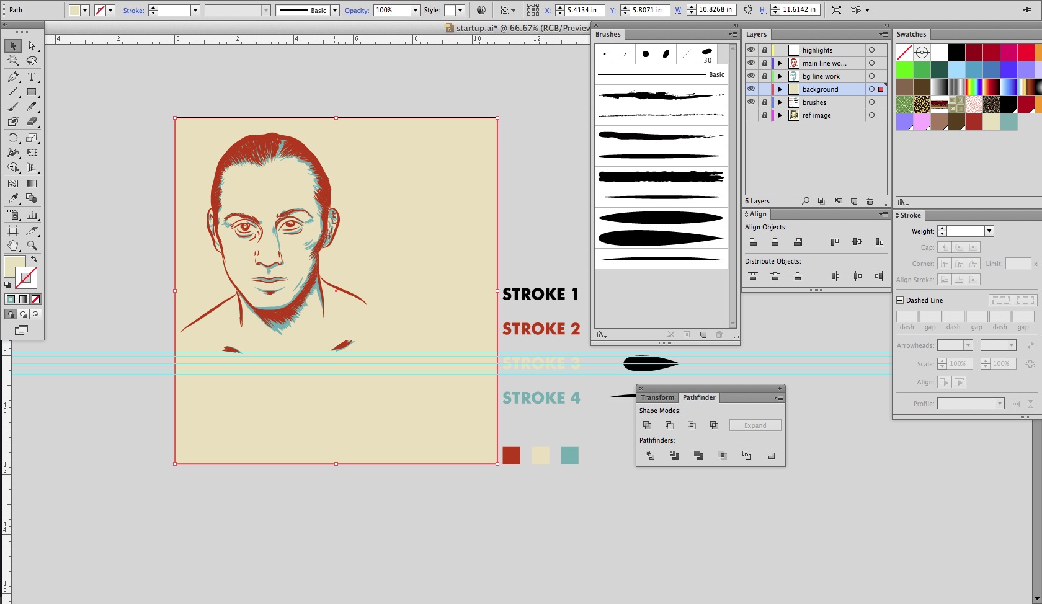Toggle visibility of the brushes layer
This screenshot has width=1042, height=604.
751,102
